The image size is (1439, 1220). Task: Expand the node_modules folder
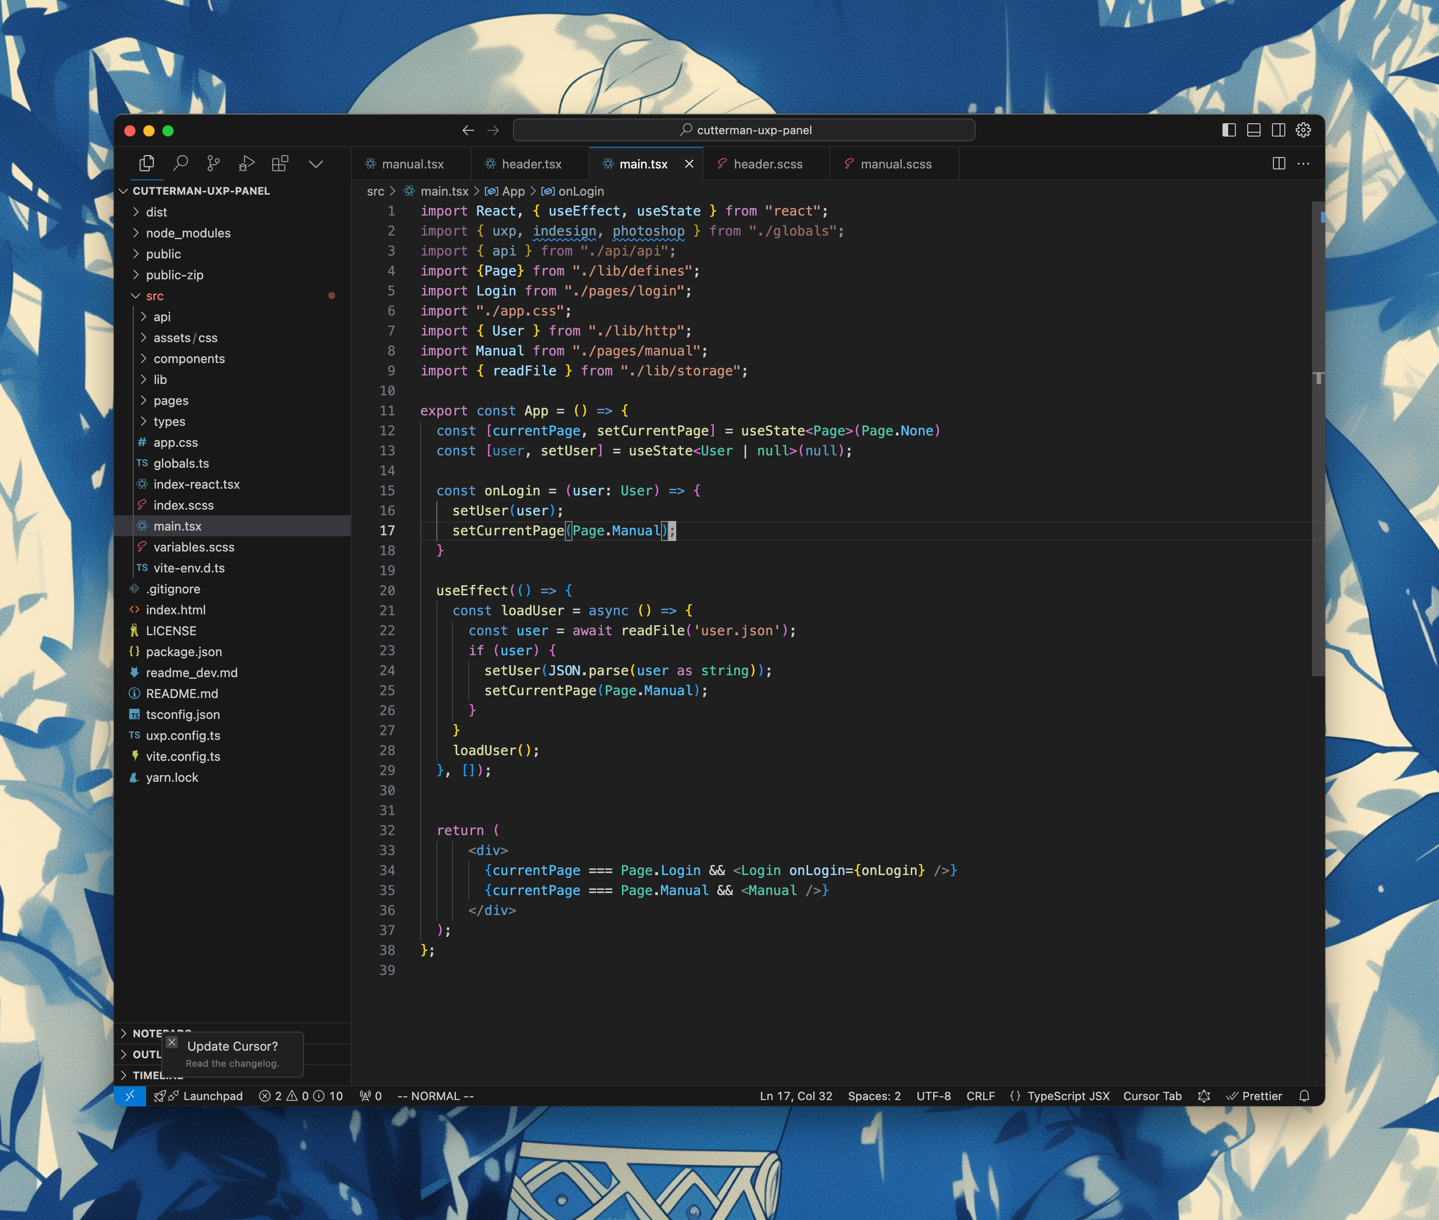coord(233,233)
